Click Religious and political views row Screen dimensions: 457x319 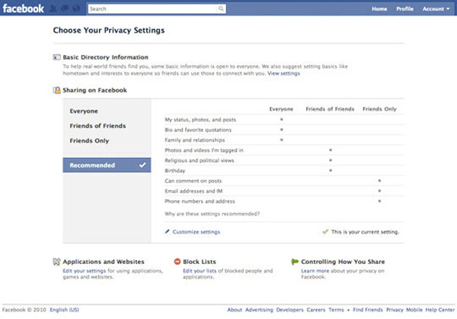284,160
